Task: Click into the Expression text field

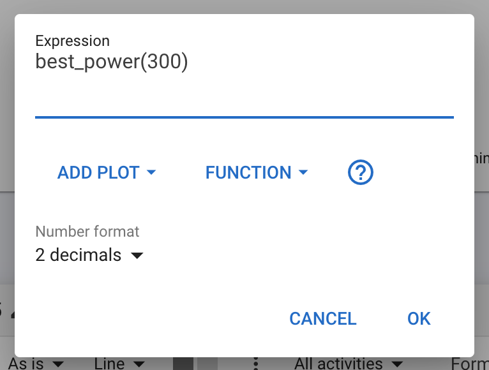Action: point(244,89)
